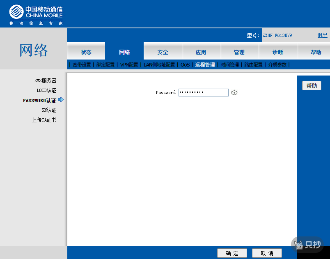Cancel with the 取消 button
The width and height of the screenshot is (330, 259).
point(267,253)
